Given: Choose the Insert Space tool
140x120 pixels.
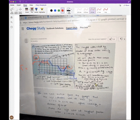Looking at the screenshot, I should tap(20, 11).
